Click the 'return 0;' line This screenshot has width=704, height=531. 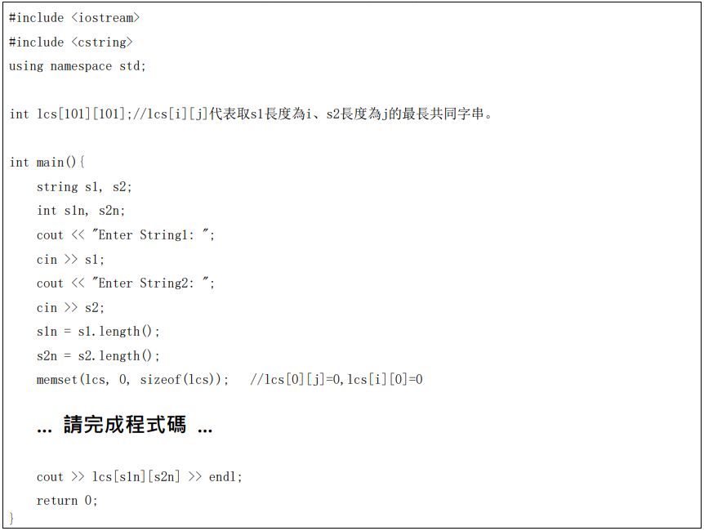[x=67, y=501]
